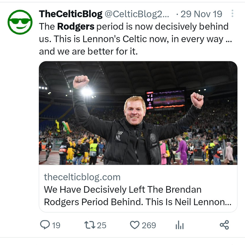View the 269 likes count
Screen dimensions: 245x245
[x=149, y=225]
